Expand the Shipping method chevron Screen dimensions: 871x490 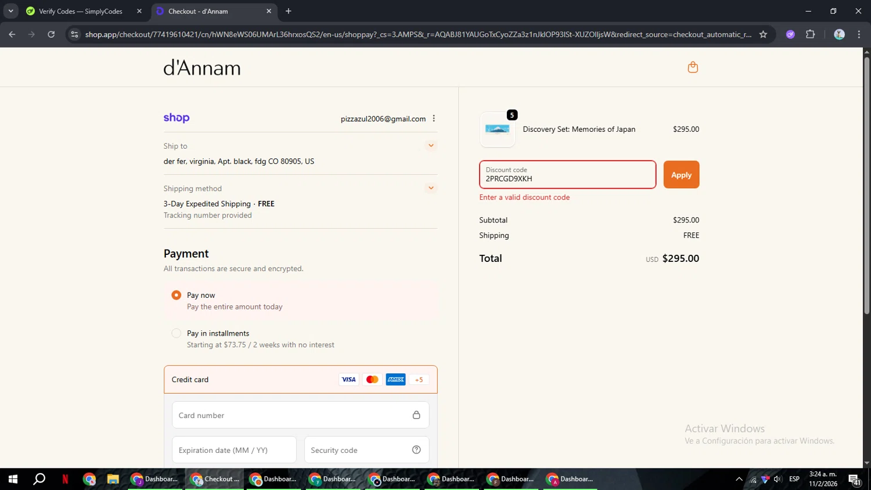click(431, 188)
